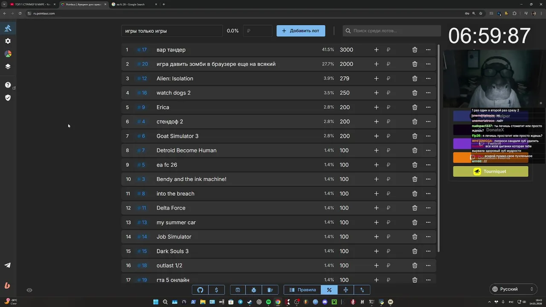Click plus for Goat Simulator 3

376,136
